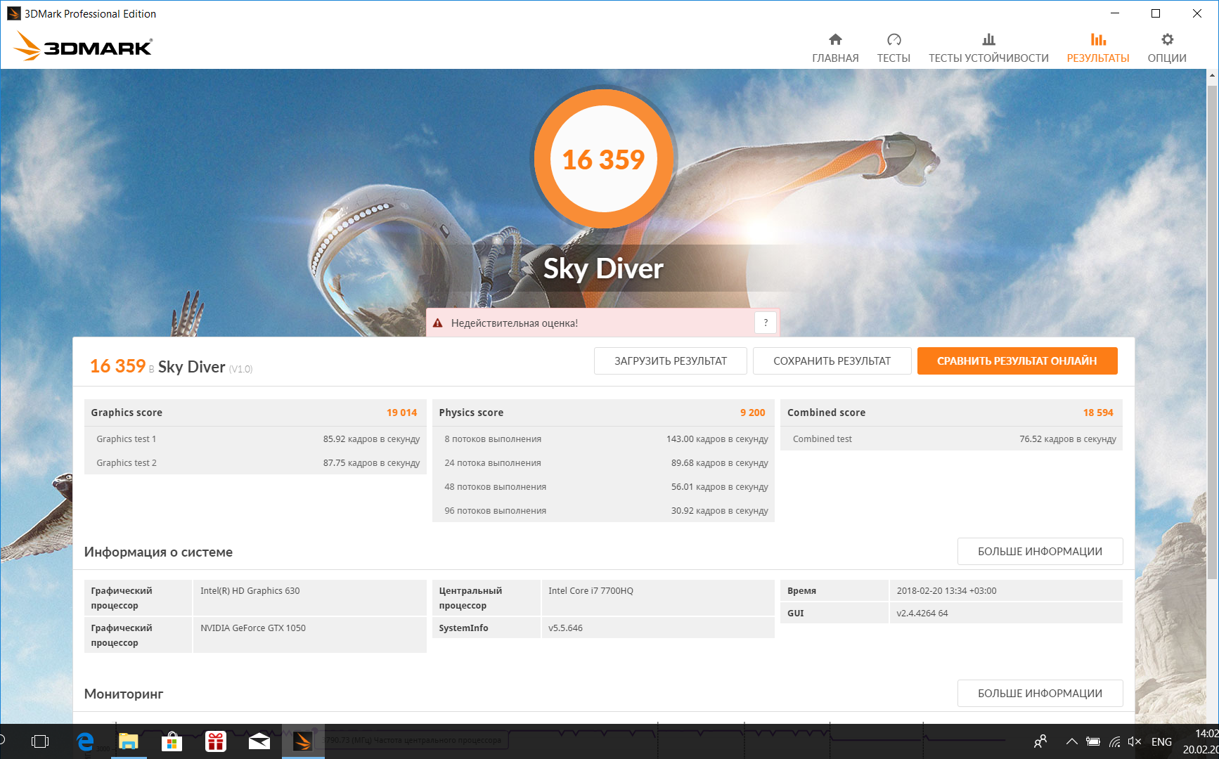The height and width of the screenshot is (759, 1219).
Task: Click the SystemInfo version v5.5.646
Action: (565, 628)
